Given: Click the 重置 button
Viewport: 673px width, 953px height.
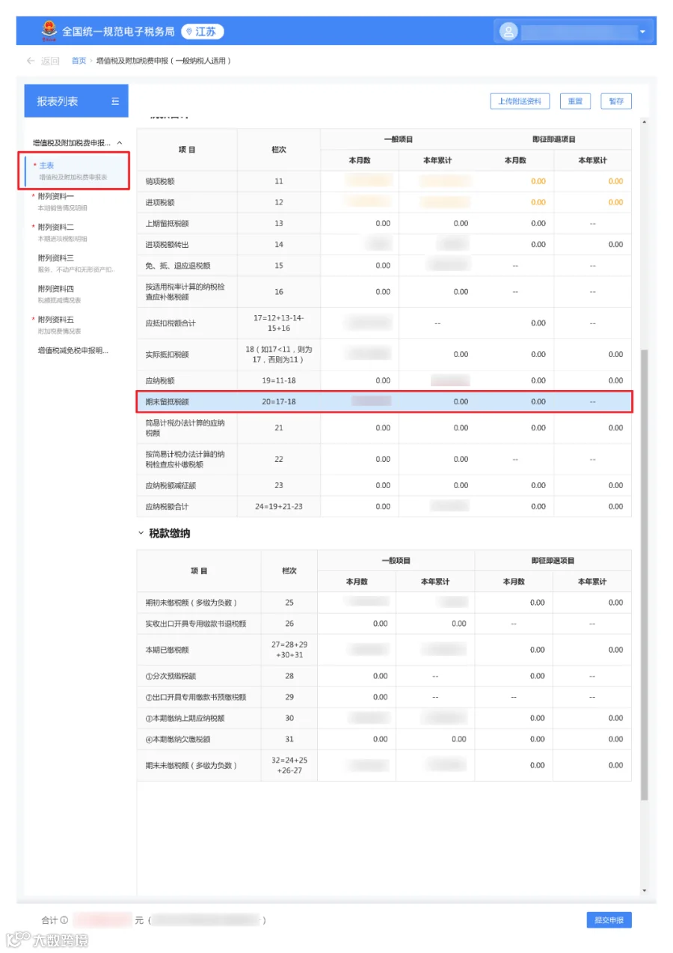Looking at the screenshot, I should point(575,101).
